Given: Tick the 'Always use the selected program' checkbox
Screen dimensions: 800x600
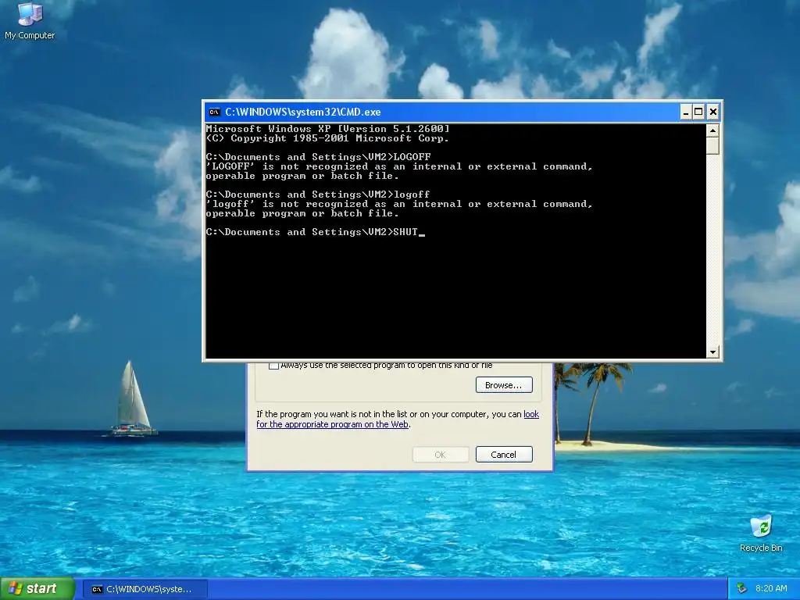Looking at the screenshot, I should point(273,366).
